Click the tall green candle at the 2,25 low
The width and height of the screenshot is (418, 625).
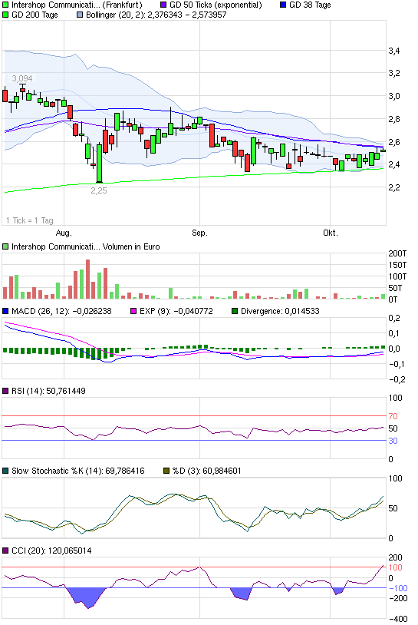coord(99,164)
